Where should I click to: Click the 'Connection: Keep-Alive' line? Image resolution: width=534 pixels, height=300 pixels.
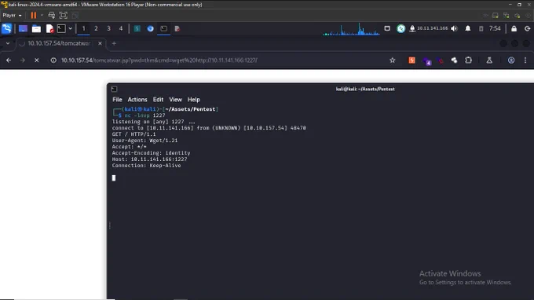click(x=146, y=166)
